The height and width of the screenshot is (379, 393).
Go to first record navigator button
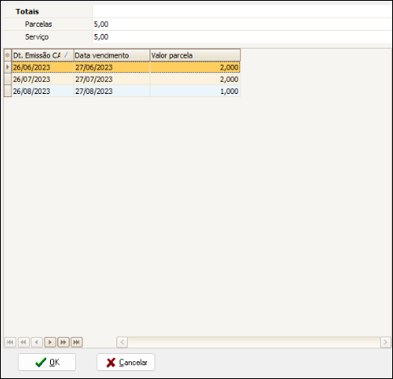point(11,343)
